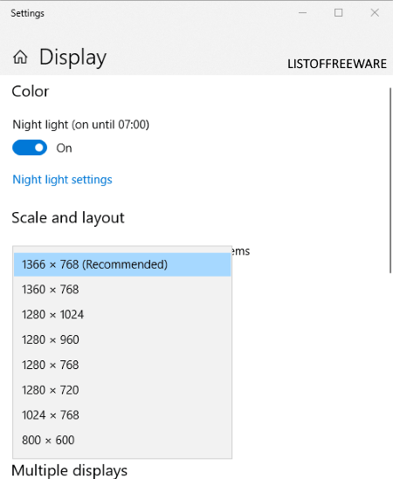The height and width of the screenshot is (479, 393).
Task: Choose the 1360 × 768 resolution option
Action: pyautogui.click(x=122, y=290)
